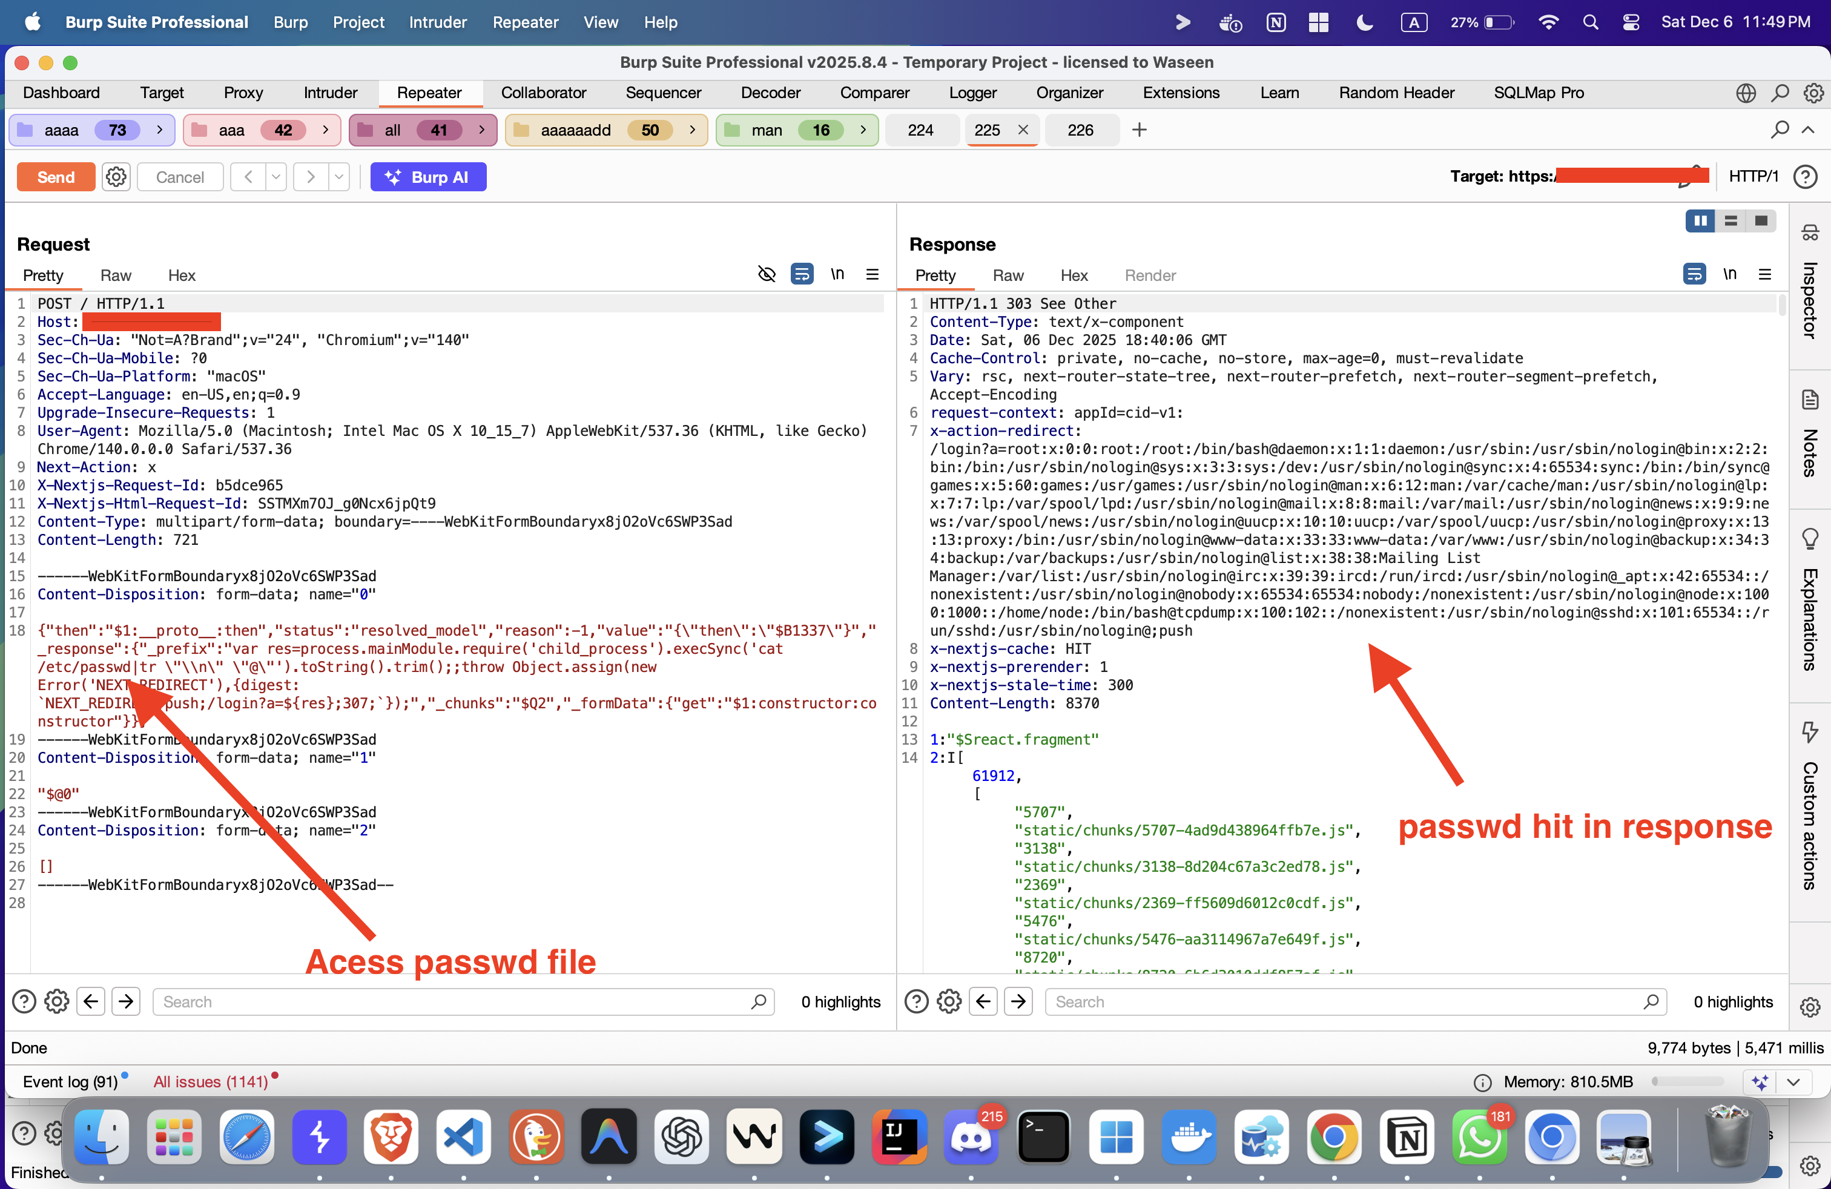Expand the aaaa tab group
The height and width of the screenshot is (1189, 1831).
(159, 130)
